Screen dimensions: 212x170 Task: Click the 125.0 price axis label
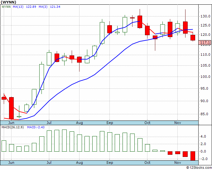pyautogui.click(x=205, y=25)
